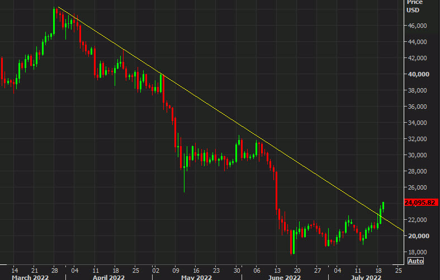Click the red 24,095.82 current price label

click(420, 202)
